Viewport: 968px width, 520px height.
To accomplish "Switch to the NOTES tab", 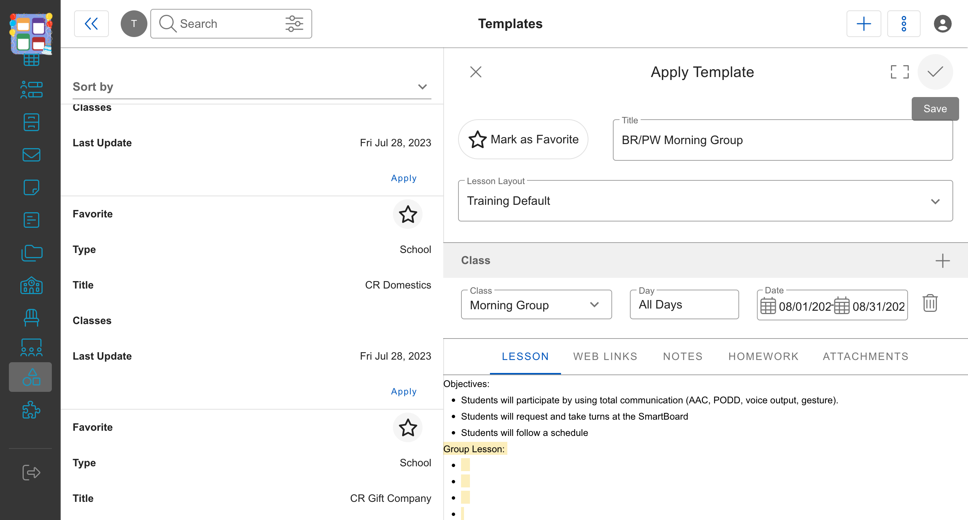I will pyautogui.click(x=683, y=356).
